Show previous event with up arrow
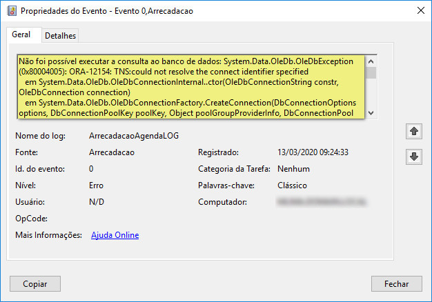Screen dimensions: 432x302 tap(414, 131)
